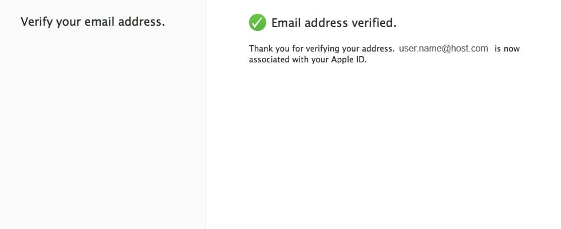Click the green checkmark verified icon
The height and width of the screenshot is (229, 561).
pyautogui.click(x=258, y=22)
